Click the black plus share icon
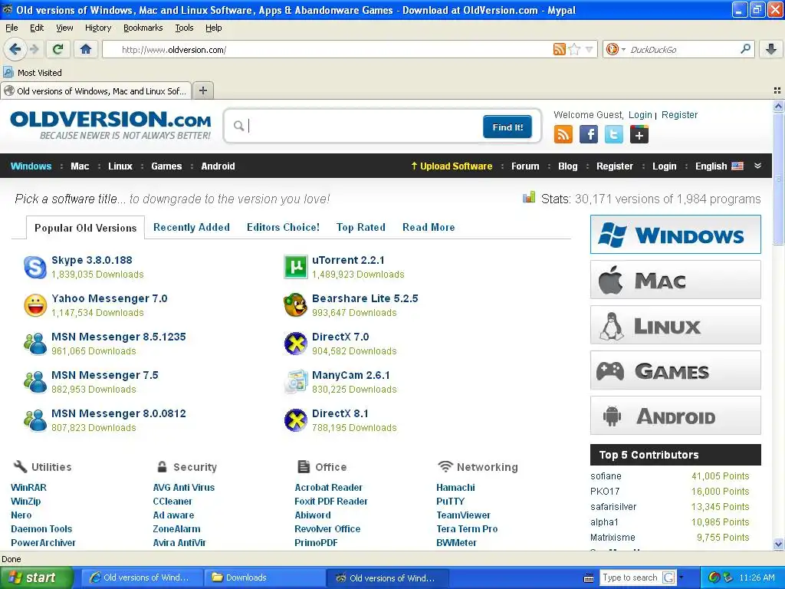Viewport: 785px width, 589px height. click(x=639, y=134)
